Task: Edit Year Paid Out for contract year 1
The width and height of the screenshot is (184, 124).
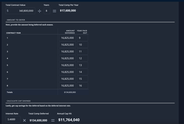Action: pyautogui.click(x=82, y=38)
